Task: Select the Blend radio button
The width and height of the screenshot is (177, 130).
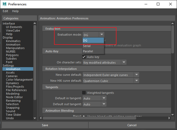Action: (x=84, y=116)
